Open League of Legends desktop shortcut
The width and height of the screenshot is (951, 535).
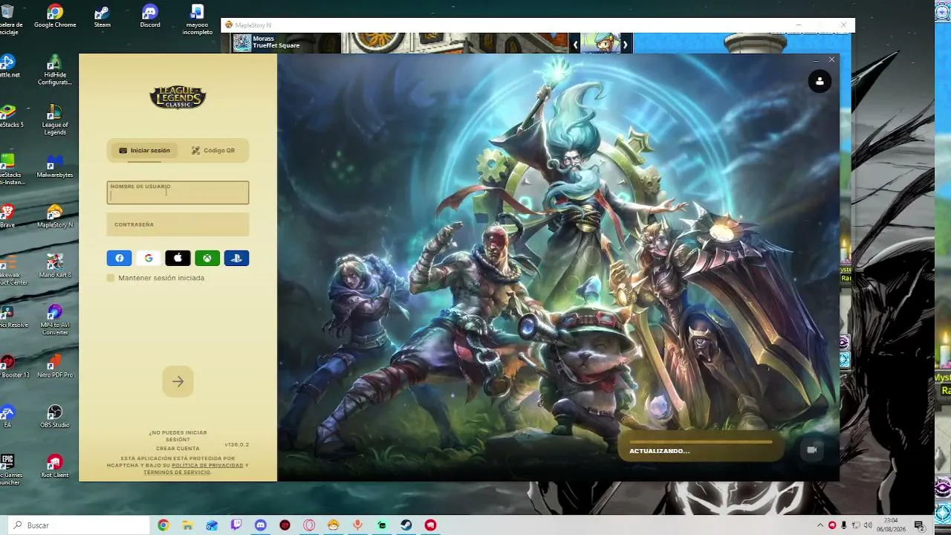55,120
